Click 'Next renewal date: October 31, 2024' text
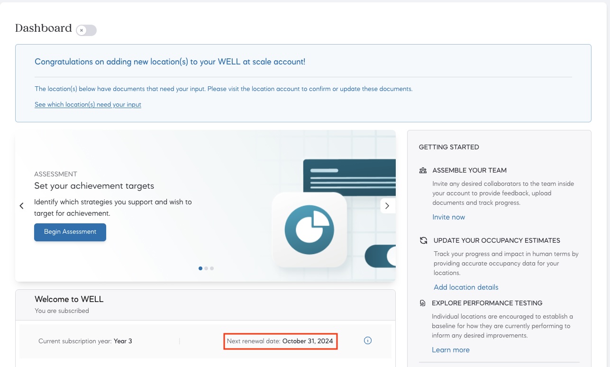Image resolution: width=610 pixels, height=367 pixels. click(280, 341)
